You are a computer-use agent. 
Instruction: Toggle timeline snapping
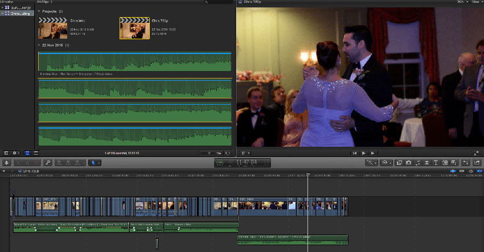(x=479, y=171)
